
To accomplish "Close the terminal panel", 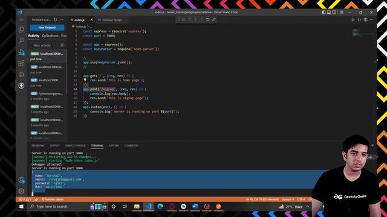I will (x=372, y=145).
